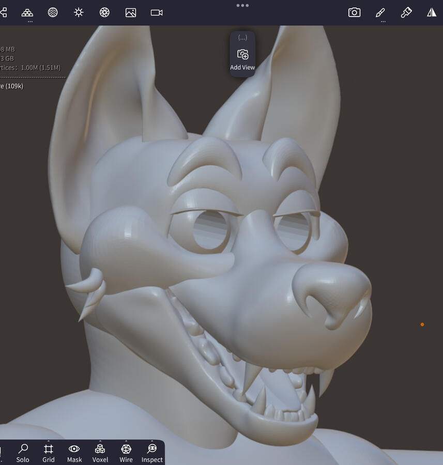Toggle Mask visibility with the eye icon

(x=74, y=453)
